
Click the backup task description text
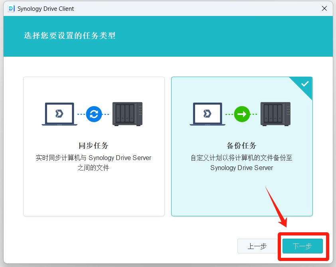click(x=242, y=163)
